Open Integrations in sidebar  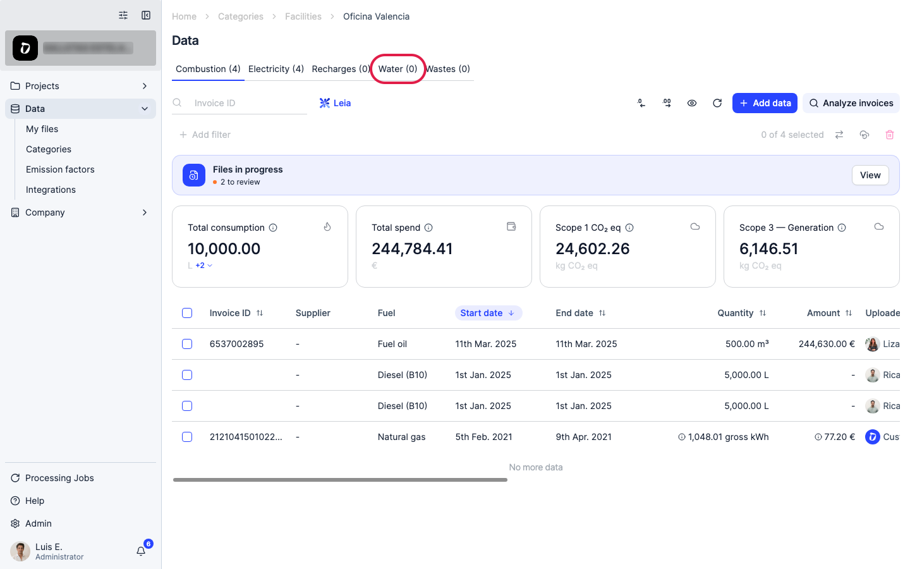51,190
